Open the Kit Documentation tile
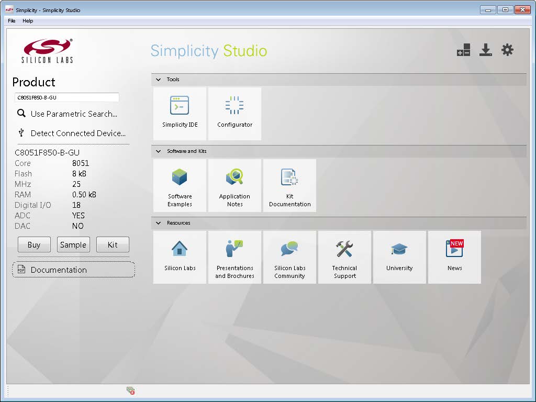Screen dimensions: 536x402 [289, 185]
